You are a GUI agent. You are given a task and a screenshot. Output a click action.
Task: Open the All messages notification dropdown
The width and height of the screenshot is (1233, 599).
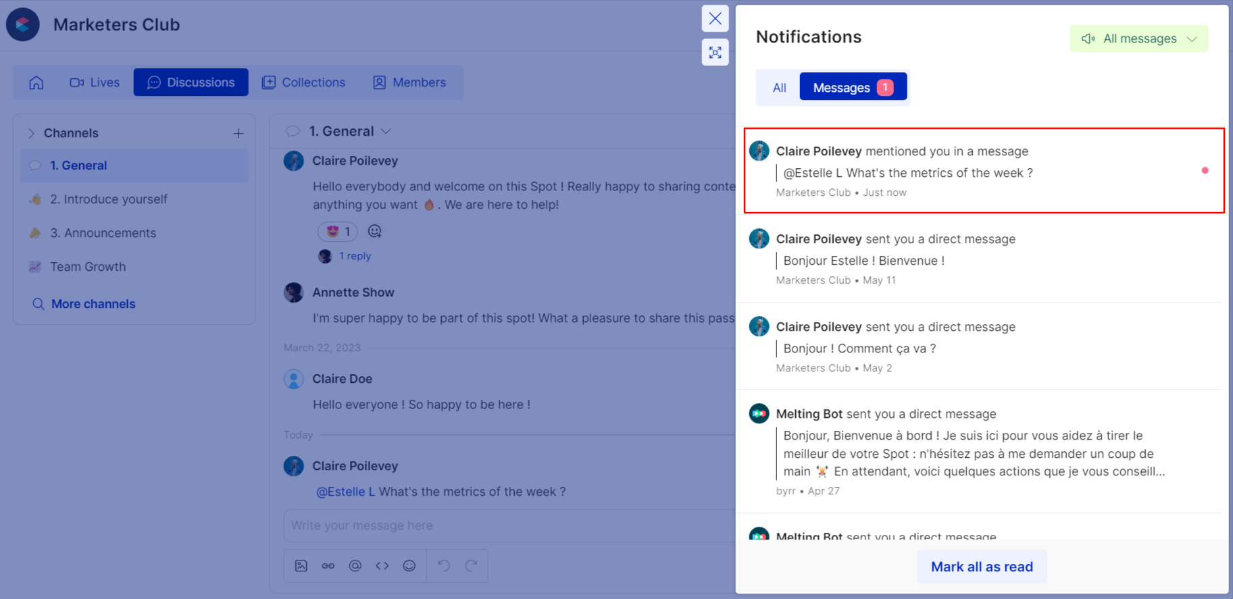(x=1138, y=39)
